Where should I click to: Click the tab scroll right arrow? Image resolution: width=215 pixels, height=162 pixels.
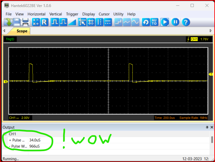click(211, 31)
